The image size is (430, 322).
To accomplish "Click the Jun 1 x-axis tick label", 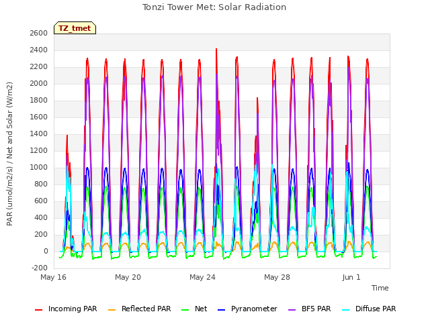I will point(351,277).
